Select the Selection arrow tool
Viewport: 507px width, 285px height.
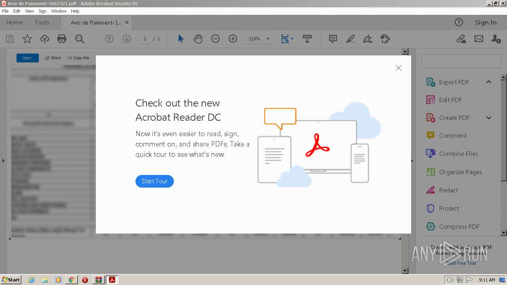pyautogui.click(x=181, y=39)
